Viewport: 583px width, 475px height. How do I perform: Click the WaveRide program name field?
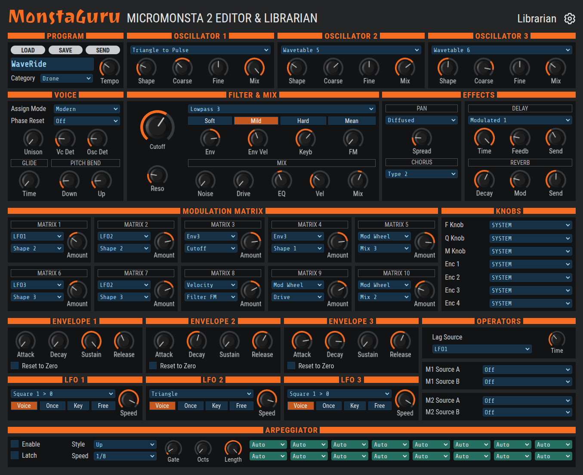click(x=52, y=64)
